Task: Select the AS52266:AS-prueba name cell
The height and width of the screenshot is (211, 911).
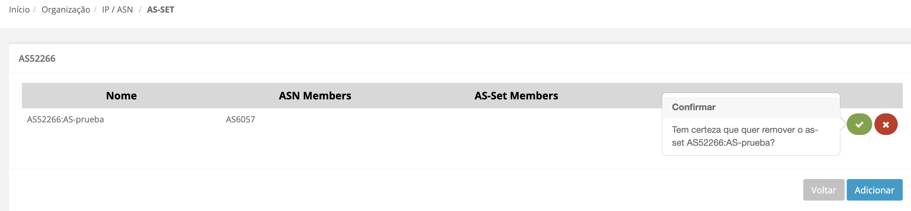Action: 65,119
